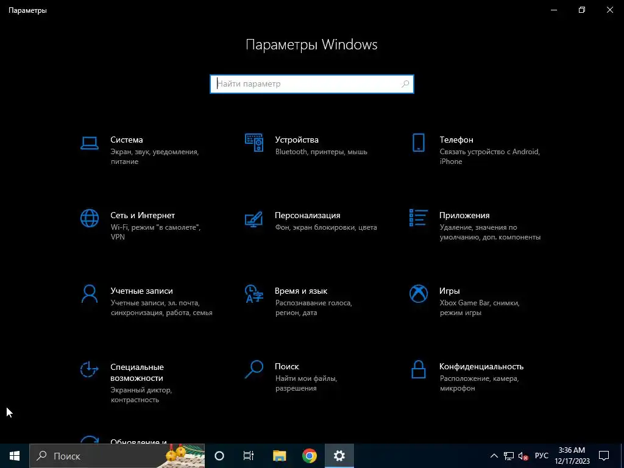Open the Персонализация paintbrush icon
Viewport: 624px width, 468px height.
(254, 219)
